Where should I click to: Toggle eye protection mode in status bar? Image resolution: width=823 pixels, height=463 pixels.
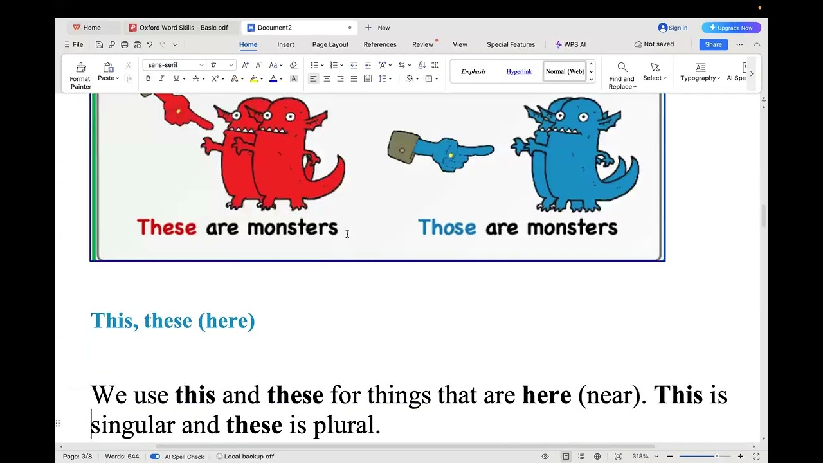[x=545, y=457]
